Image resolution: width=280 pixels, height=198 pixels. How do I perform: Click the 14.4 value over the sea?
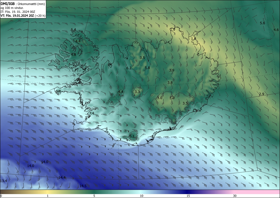pos(62,178)
